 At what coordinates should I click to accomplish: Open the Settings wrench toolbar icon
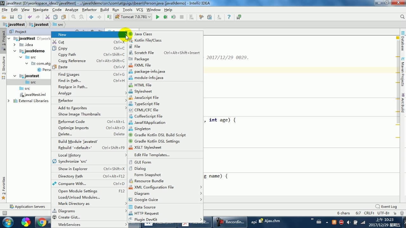tap(201, 17)
